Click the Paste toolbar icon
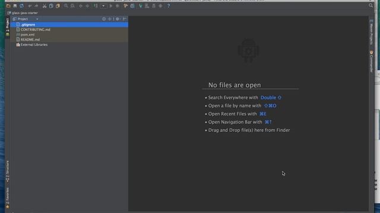The image size is (380, 213). point(58,6)
